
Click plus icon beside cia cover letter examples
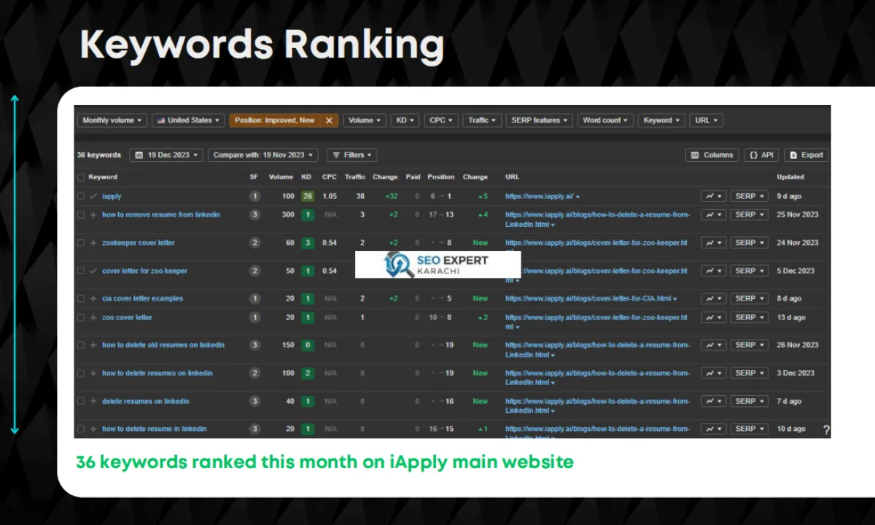(93, 298)
